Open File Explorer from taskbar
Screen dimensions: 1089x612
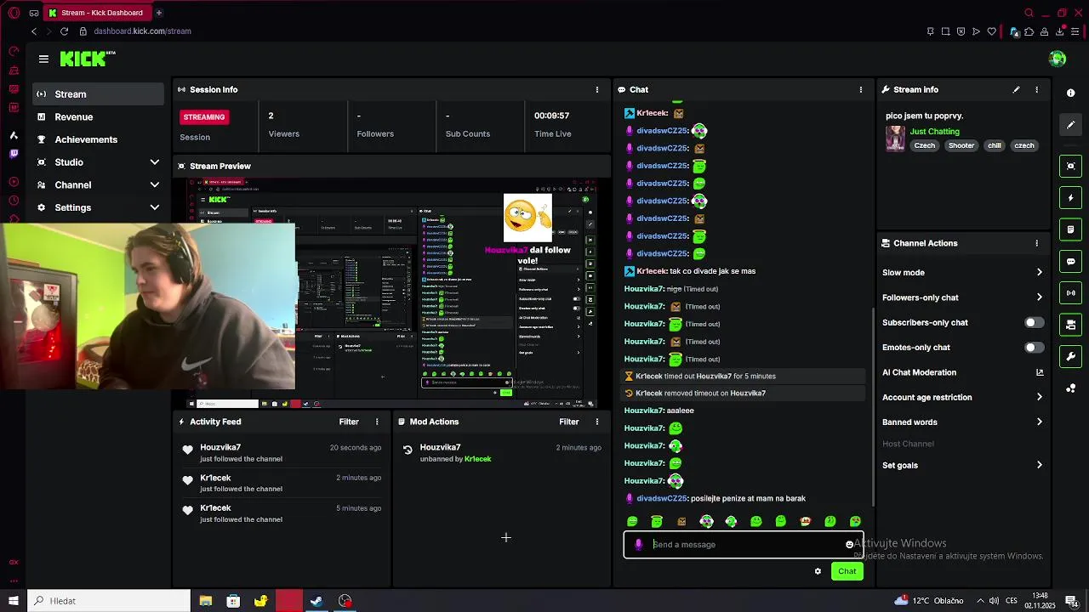(205, 601)
